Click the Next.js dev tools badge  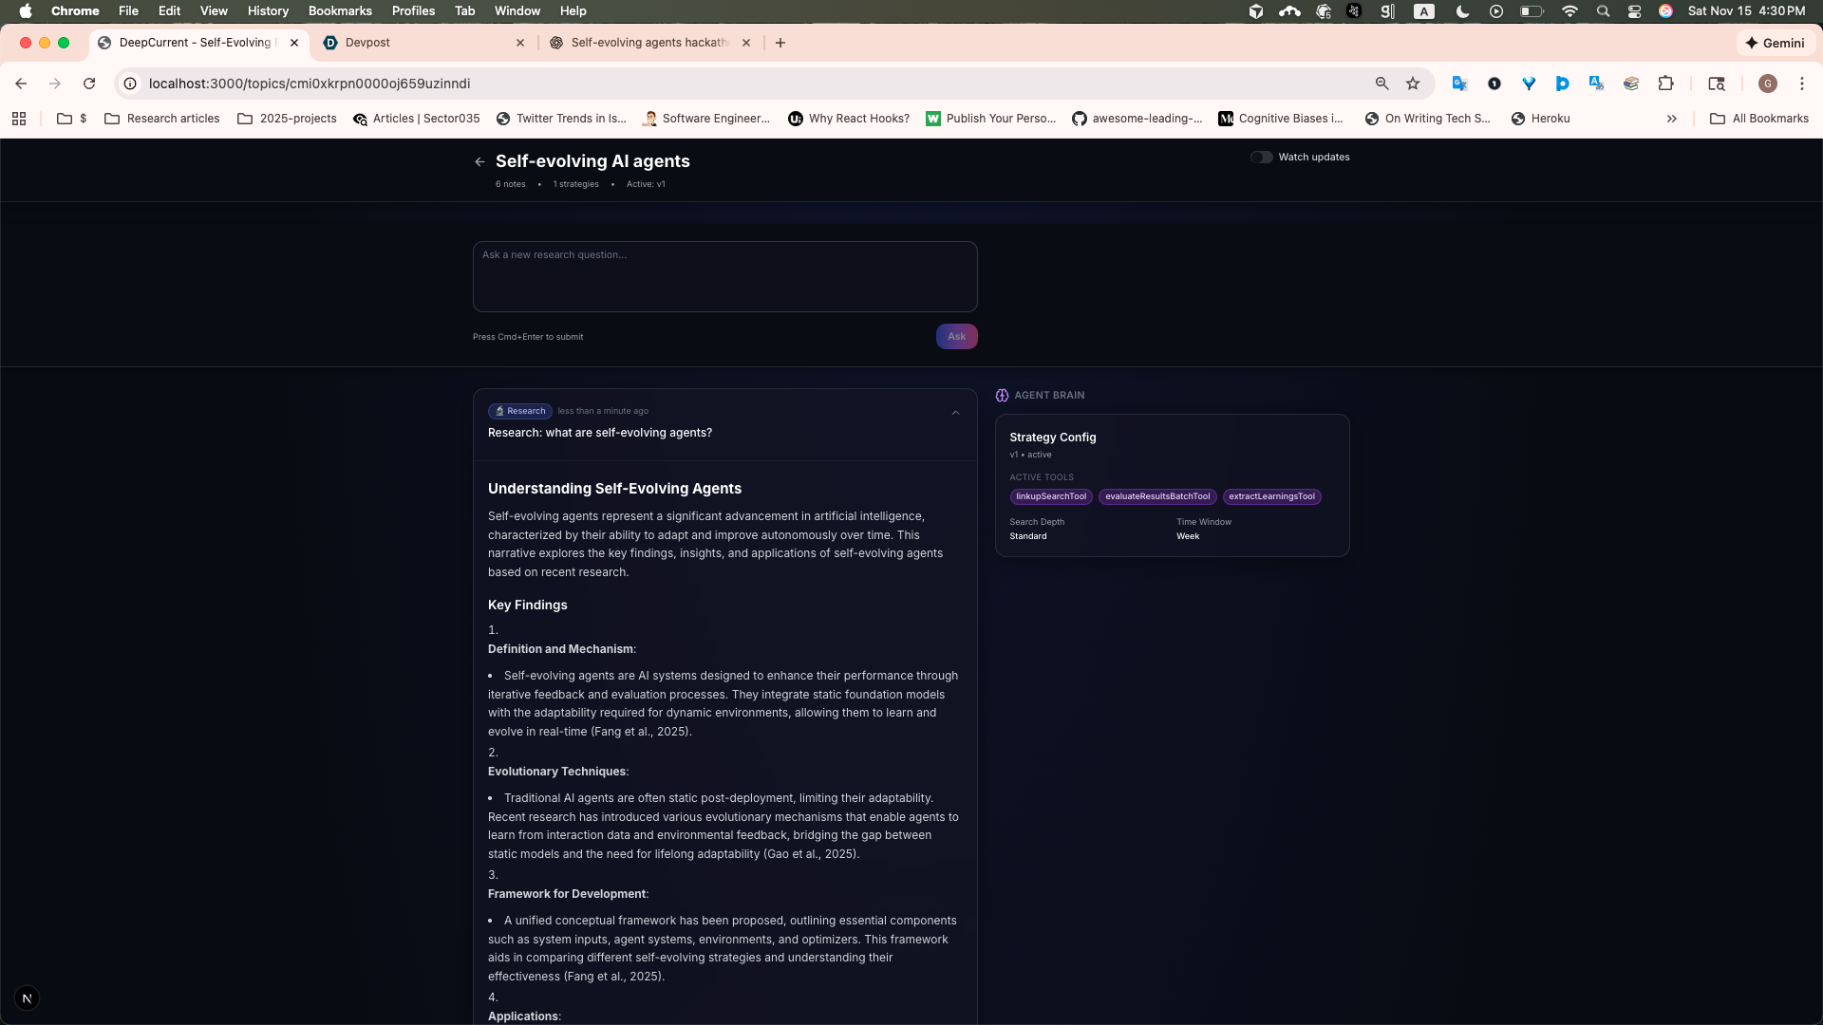pos(27,998)
